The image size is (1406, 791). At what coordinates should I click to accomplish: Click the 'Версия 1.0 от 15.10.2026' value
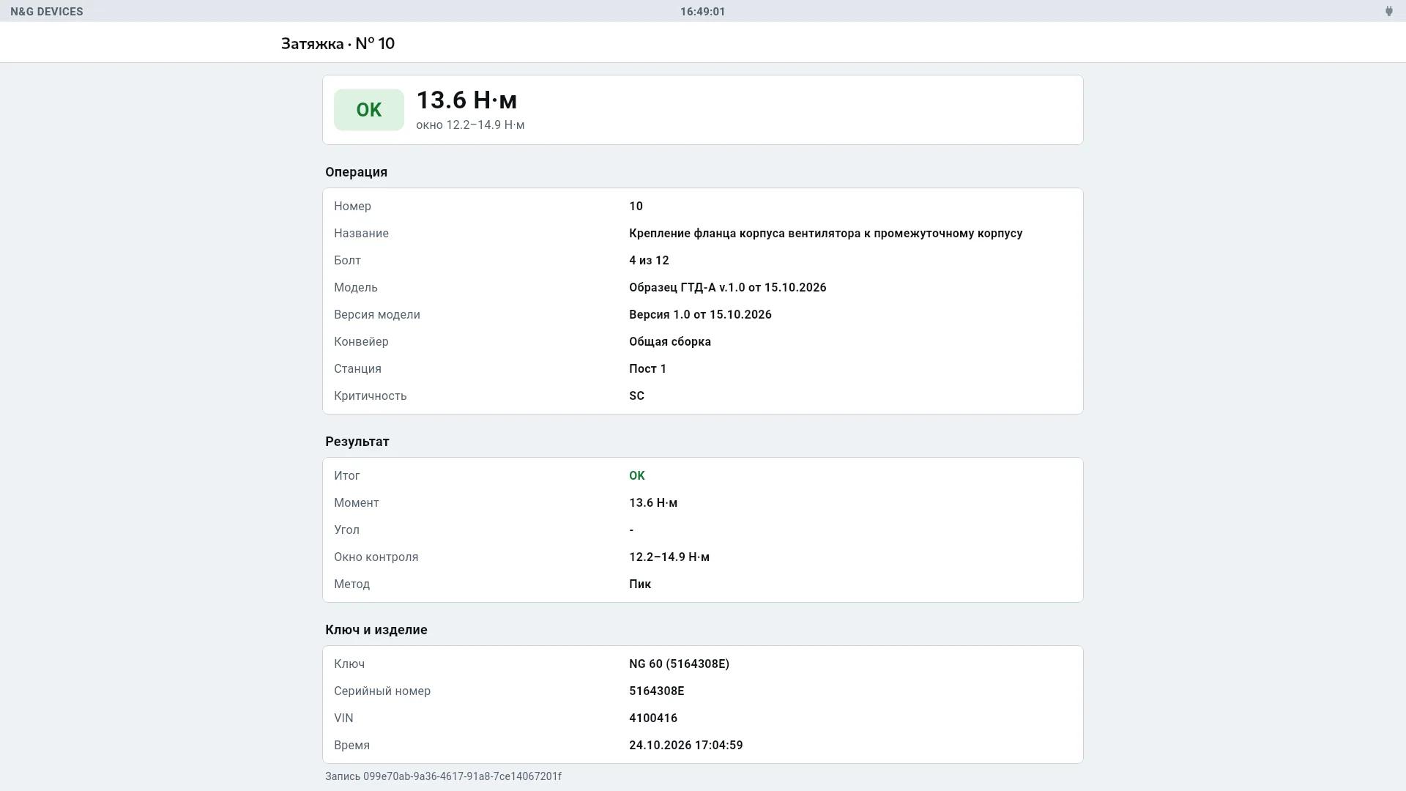(x=700, y=315)
